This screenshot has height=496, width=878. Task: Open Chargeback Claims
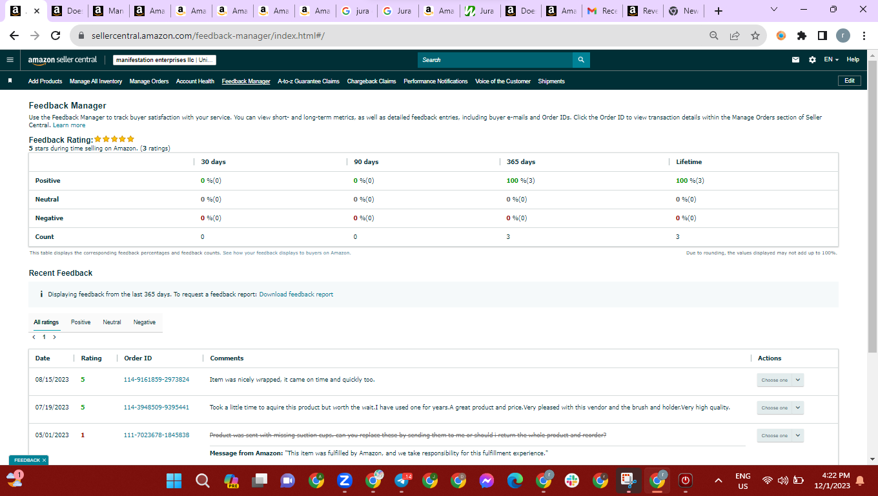[x=372, y=81]
